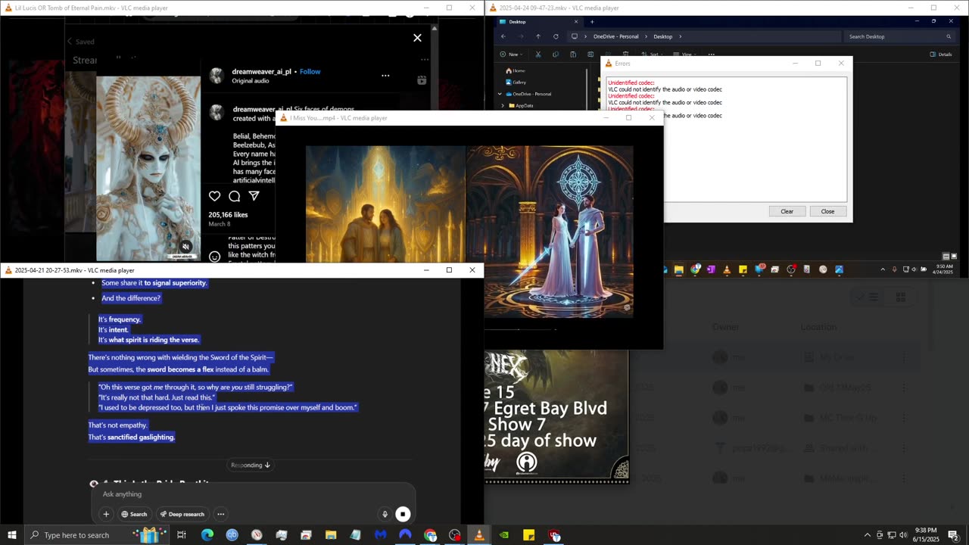The image size is (969, 545).
Task: Open the See more ellipsis in File Explorer
Action: click(x=712, y=54)
